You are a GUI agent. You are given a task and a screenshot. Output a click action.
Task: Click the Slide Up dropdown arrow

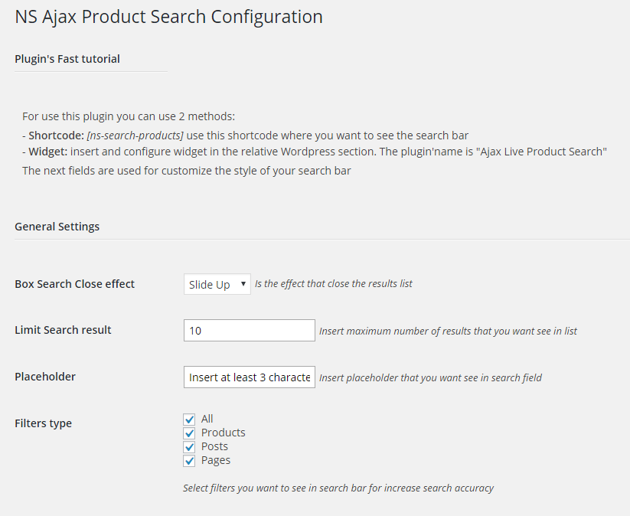pos(243,284)
